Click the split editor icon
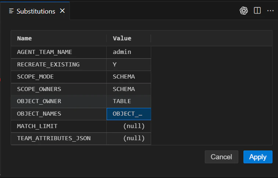This screenshot has width=278, height=178. pyautogui.click(x=257, y=11)
